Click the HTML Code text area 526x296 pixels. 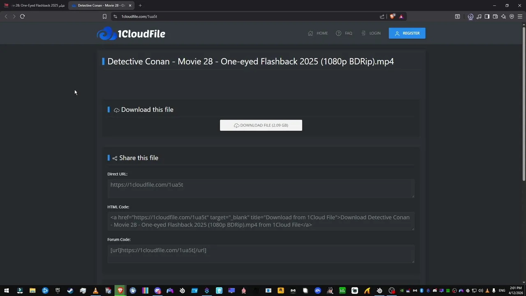coord(261,221)
